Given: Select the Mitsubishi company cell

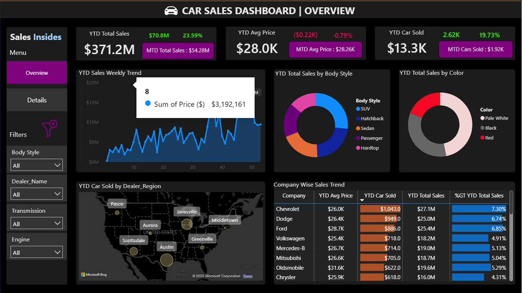Looking at the screenshot, I should coord(288,258).
